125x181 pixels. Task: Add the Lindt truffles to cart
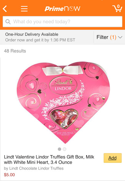click(x=113, y=158)
